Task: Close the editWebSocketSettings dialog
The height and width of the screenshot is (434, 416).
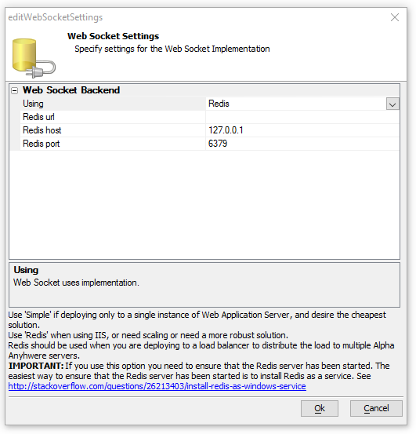Action: [395, 17]
